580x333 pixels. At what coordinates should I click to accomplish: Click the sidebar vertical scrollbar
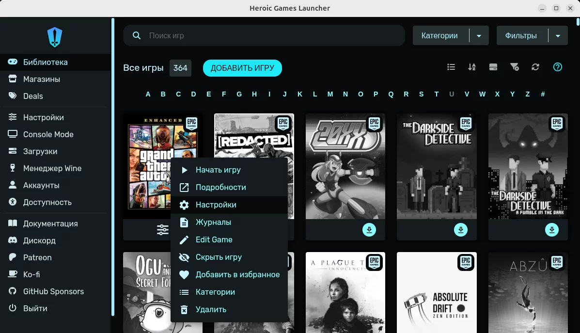[x=113, y=167]
